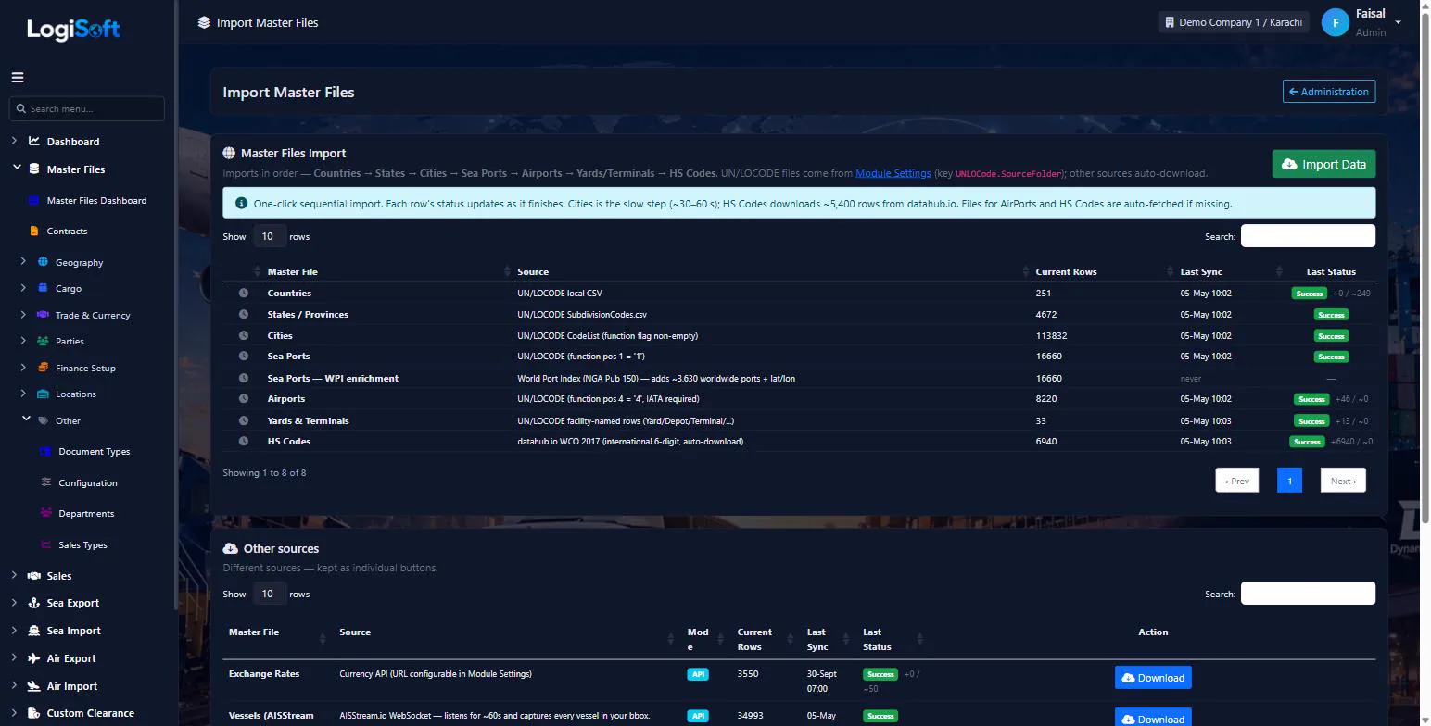Click the Sales Types chart icon
Viewport: 1431px width, 726px height.
45,544
